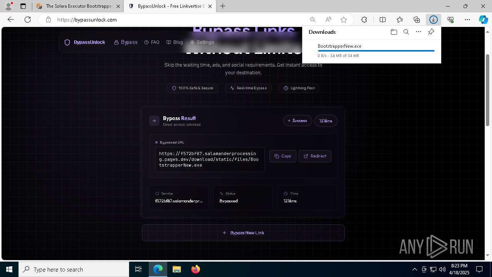Click the BypassUnlock logo link
Screen dimensions: 492x277
(85, 42)
